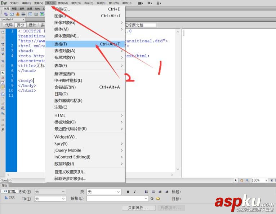Click the Bold B formatting icon
Screen dimensions: 276x214
(128, 192)
